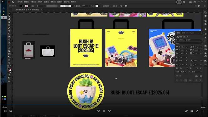This screenshot has height=117, width=208.
Task: Open the workspace switcher icon
Action: [x=195, y=2]
